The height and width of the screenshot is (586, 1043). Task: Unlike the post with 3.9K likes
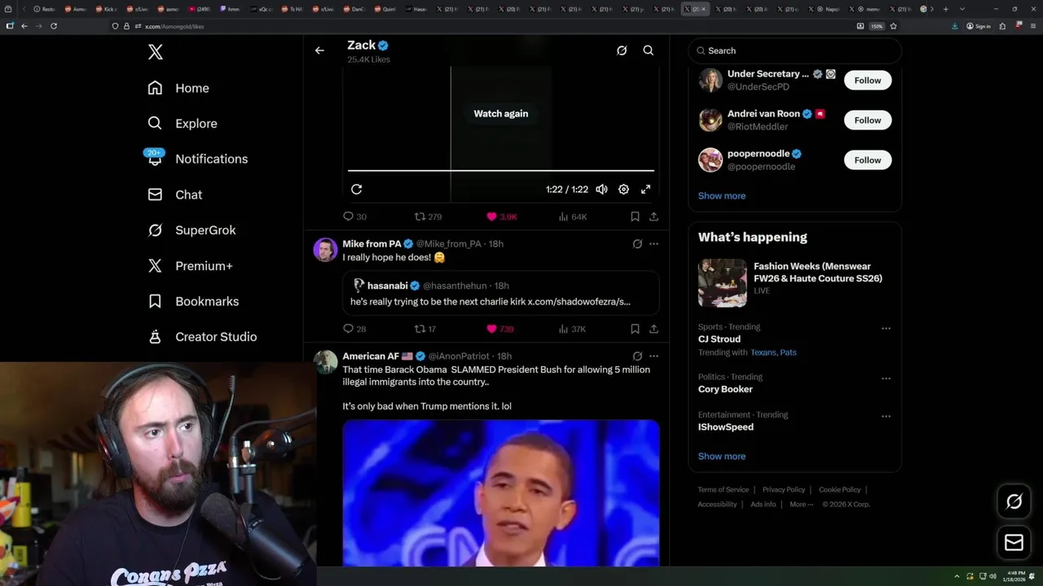click(501, 216)
